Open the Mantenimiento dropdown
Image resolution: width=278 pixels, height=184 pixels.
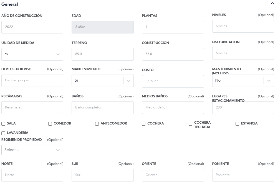tap(102, 81)
